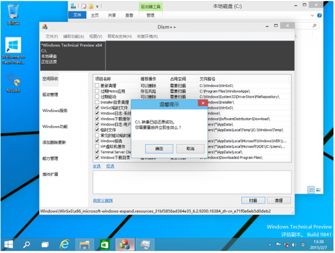
Task: Select 空间回收 in sidebar
Action: tap(50, 79)
